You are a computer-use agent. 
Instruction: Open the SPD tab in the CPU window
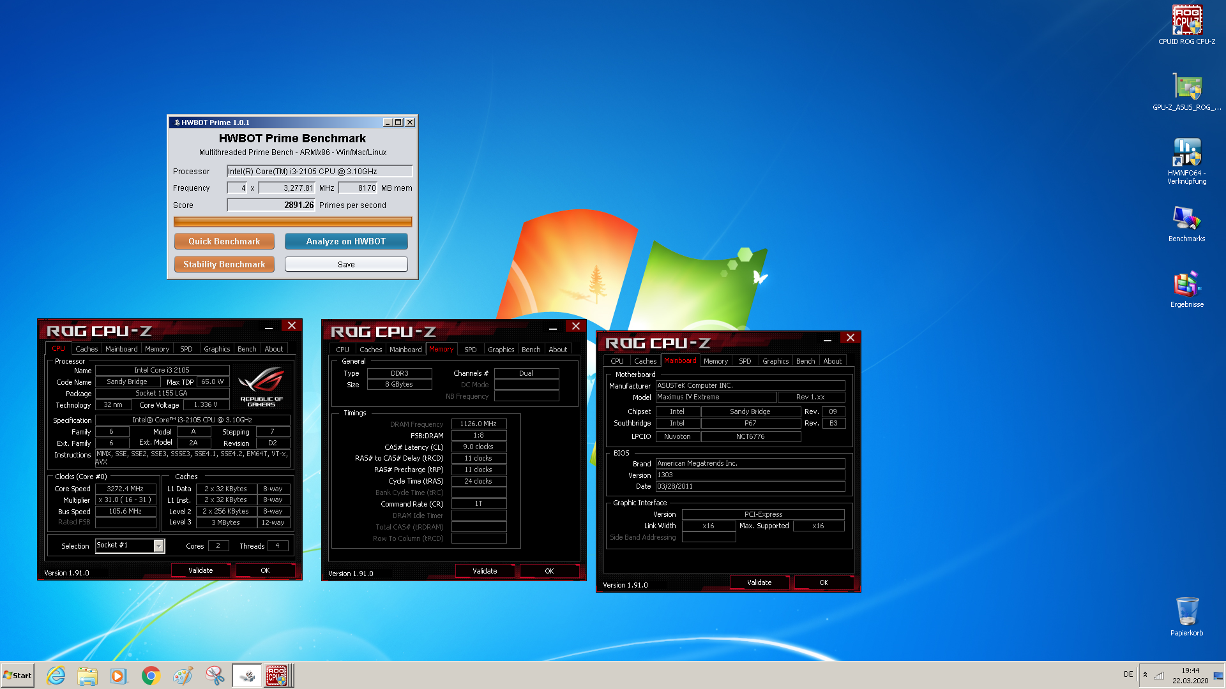click(186, 349)
